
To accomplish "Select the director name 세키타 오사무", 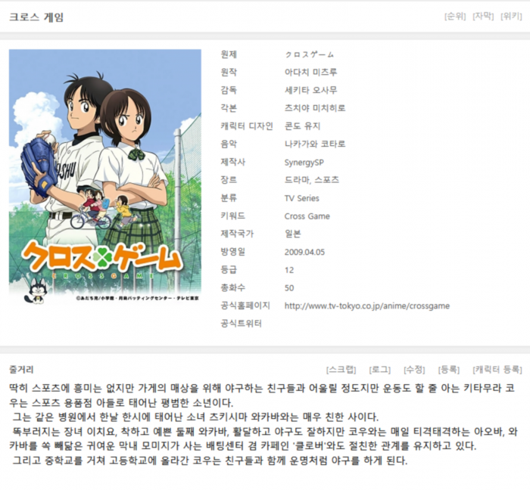I will [x=310, y=90].
